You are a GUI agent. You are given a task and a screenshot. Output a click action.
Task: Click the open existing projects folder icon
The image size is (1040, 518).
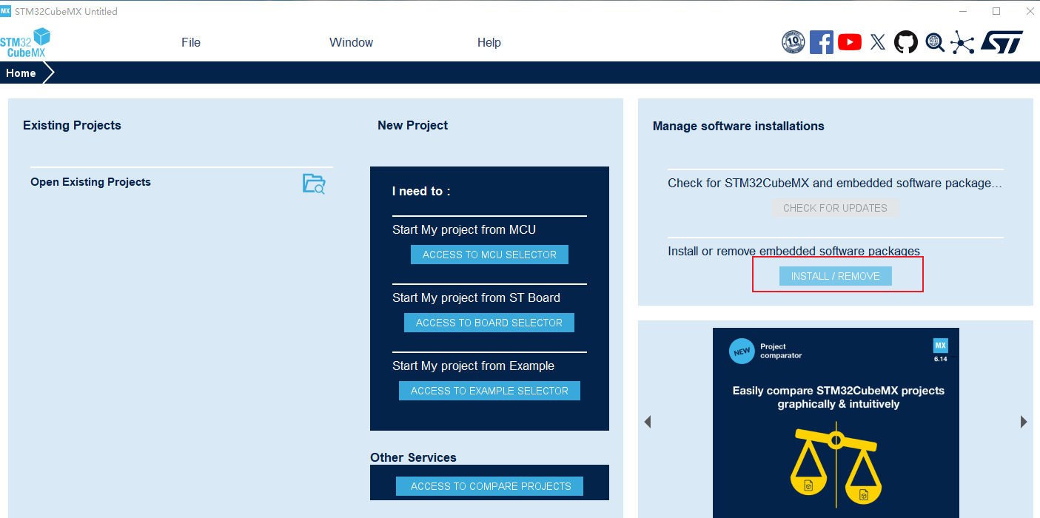pos(314,184)
